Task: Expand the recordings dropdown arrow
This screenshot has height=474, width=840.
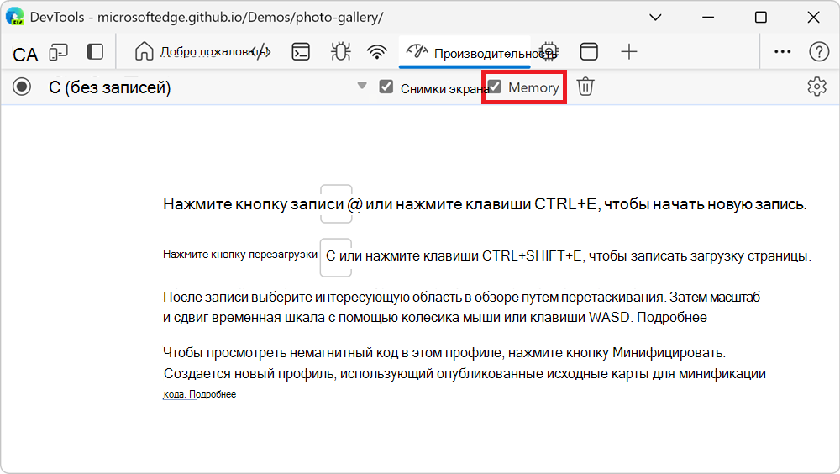Action: (x=362, y=86)
